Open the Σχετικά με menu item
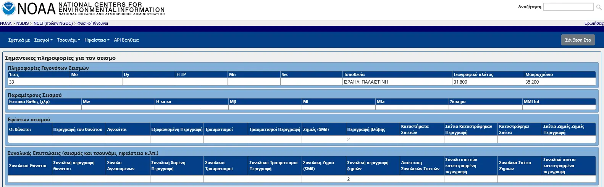Viewport: 604px width, 187px height. (x=19, y=40)
